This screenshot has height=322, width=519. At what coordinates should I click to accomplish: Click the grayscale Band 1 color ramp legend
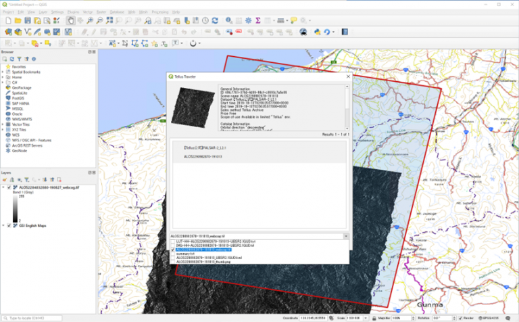pos(16,209)
